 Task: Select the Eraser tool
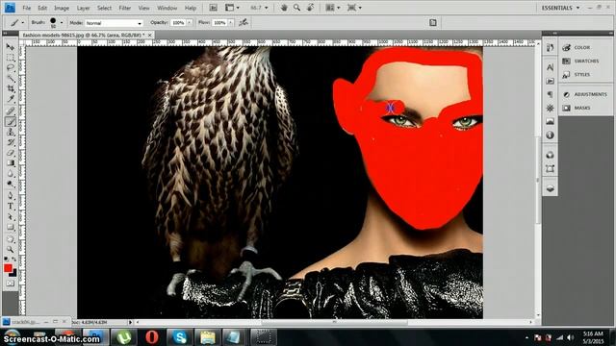[x=11, y=153]
